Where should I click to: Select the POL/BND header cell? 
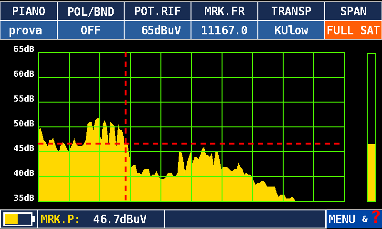(x=91, y=11)
